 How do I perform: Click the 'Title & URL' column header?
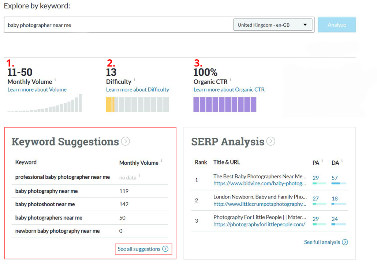click(x=227, y=162)
